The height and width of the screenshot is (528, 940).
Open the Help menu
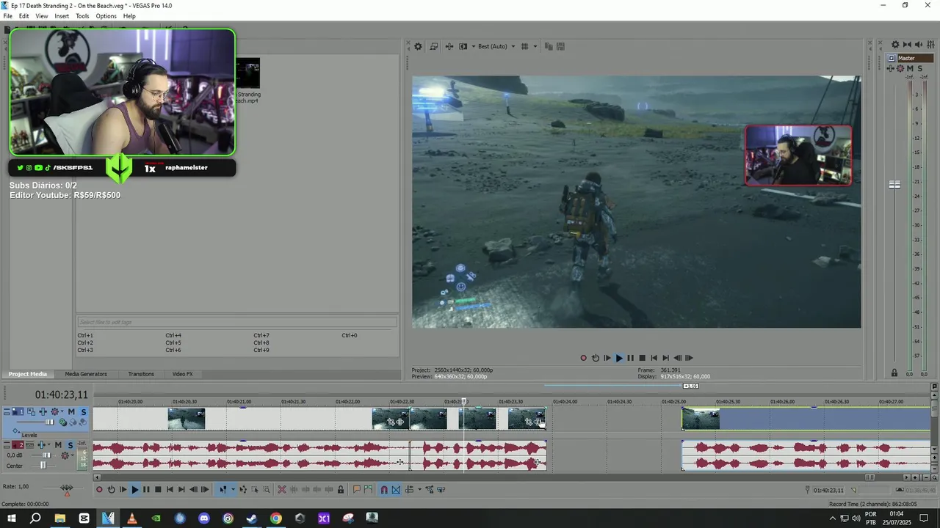129,16
